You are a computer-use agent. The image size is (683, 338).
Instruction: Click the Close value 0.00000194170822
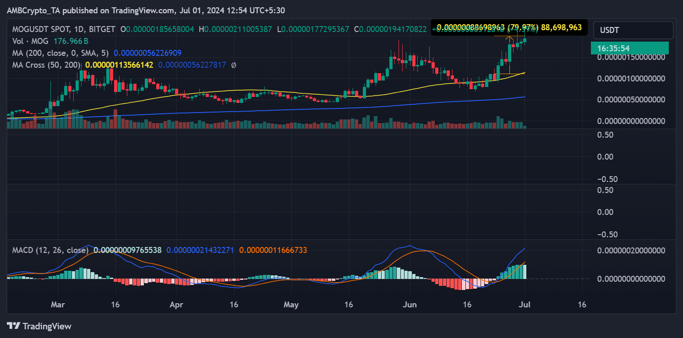click(x=393, y=29)
